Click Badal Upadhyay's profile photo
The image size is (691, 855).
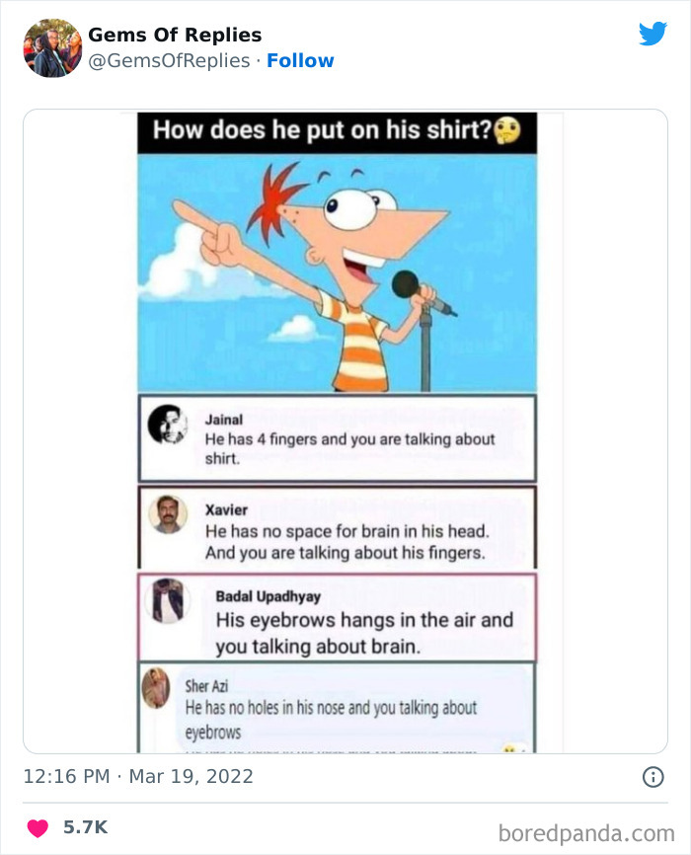coord(168,600)
